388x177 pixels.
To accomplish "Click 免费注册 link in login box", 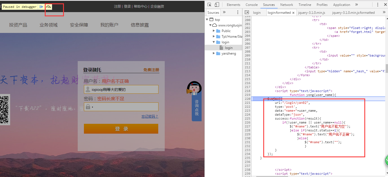I will coord(151,70).
